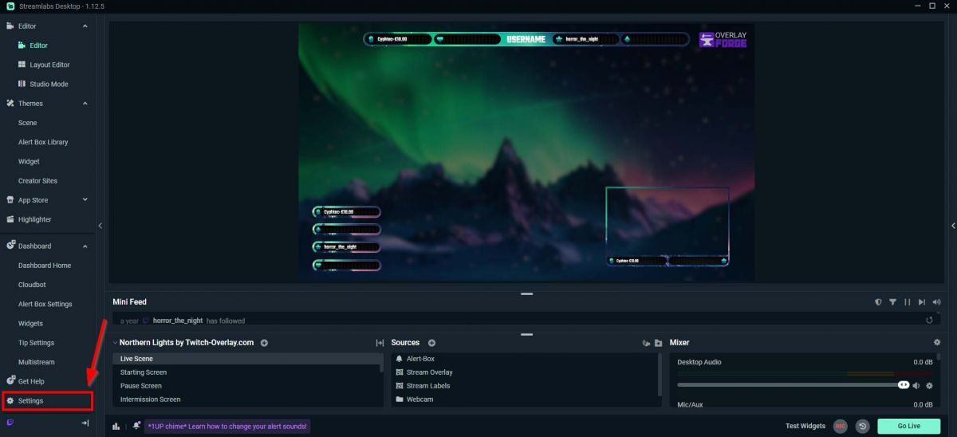Collapse left panel using chevron beside preview
Image resolution: width=957 pixels, height=437 pixels.
tap(100, 226)
